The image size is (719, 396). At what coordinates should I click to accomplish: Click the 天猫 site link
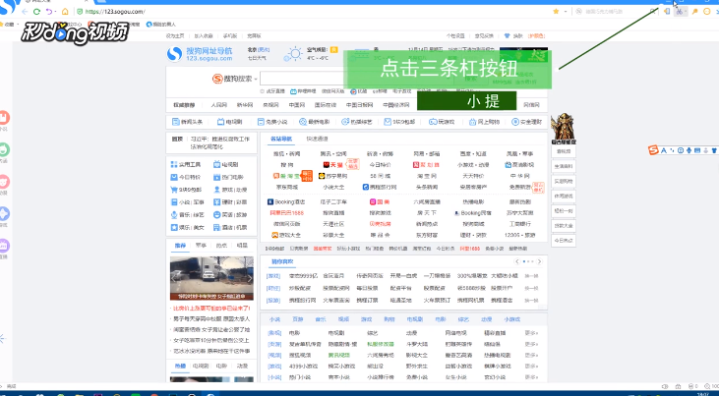pos(333,164)
